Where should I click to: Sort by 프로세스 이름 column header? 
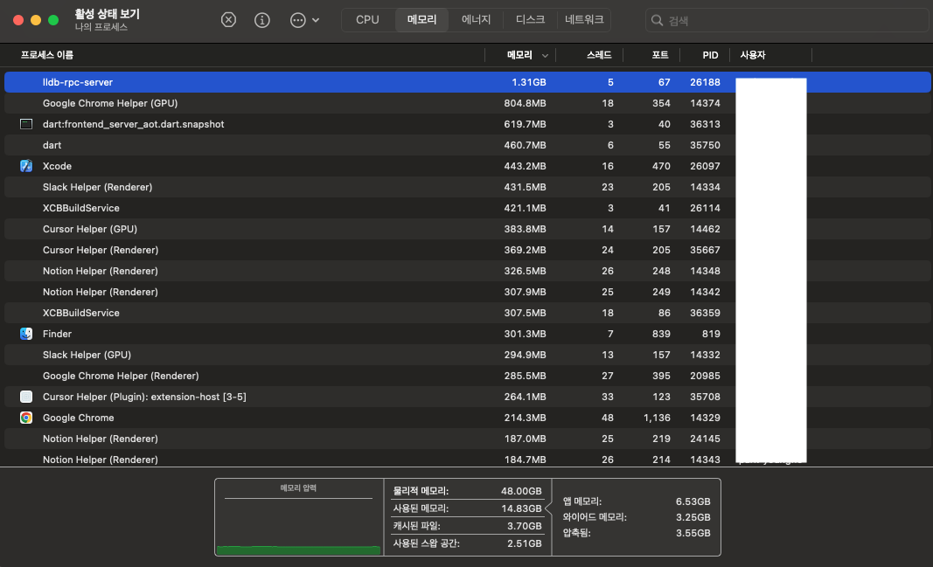(47, 55)
